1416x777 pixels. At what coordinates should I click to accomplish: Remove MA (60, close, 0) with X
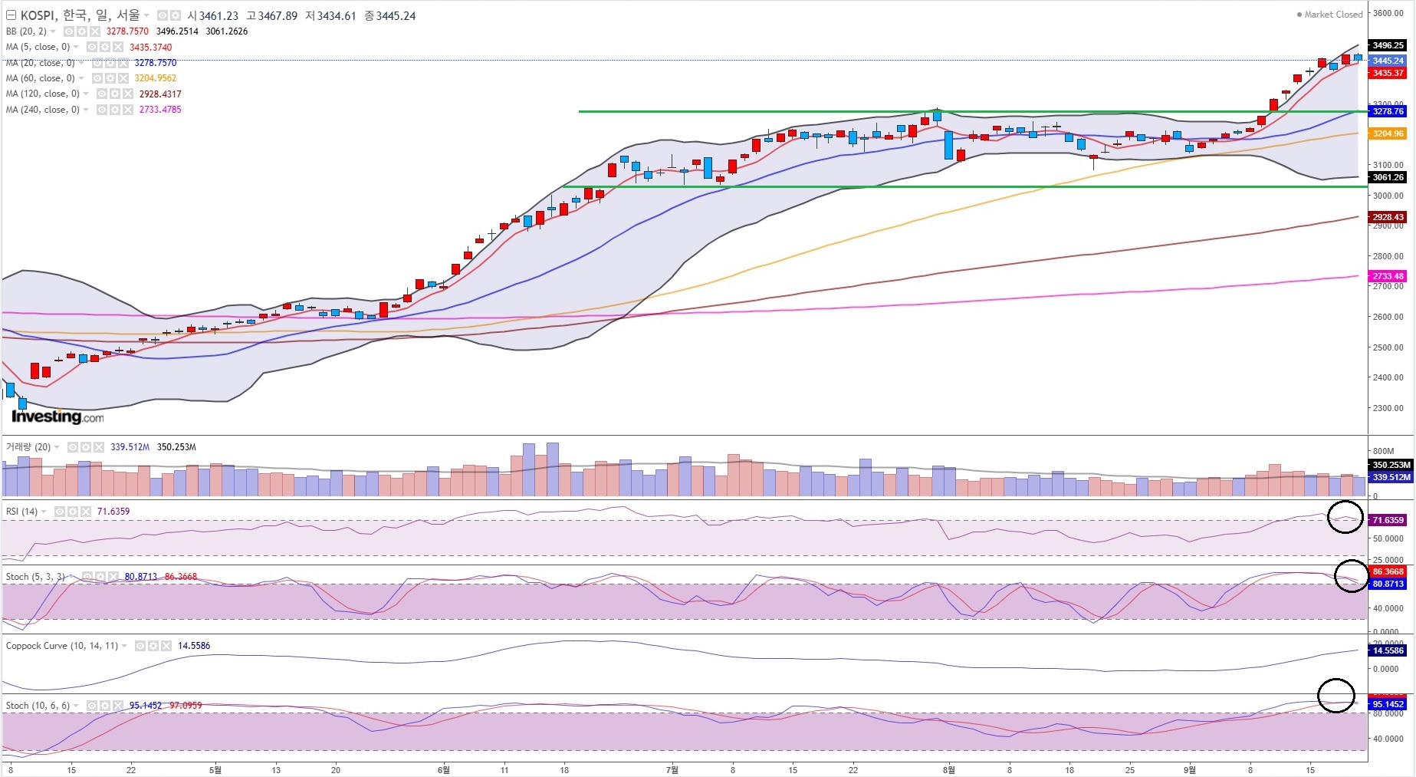click(123, 78)
